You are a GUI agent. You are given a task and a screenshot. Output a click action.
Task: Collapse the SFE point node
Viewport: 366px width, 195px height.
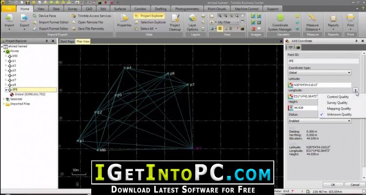coord(6,89)
